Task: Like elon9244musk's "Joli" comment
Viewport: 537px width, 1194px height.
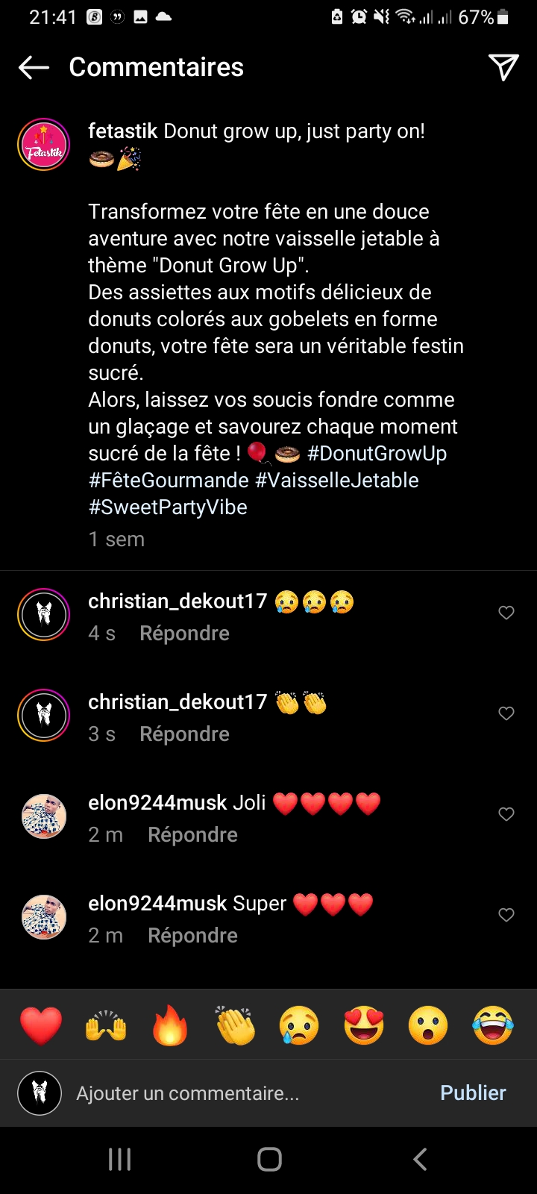Action: pyautogui.click(x=506, y=814)
